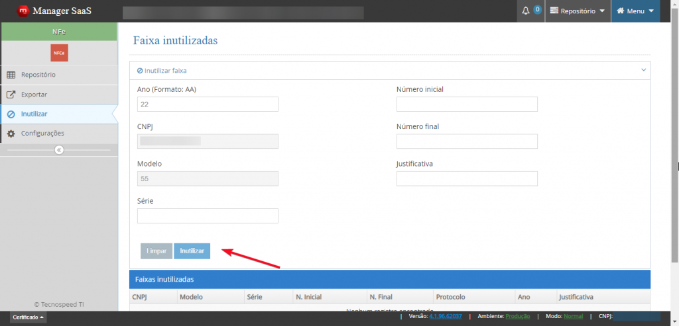Click the Tecnospeed TI copyright text
This screenshot has width=679, height=326.
59,304
